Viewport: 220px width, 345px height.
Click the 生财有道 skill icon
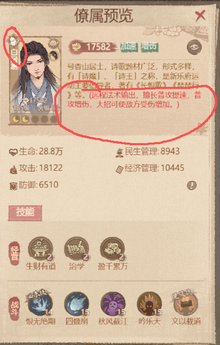(40, 249)
